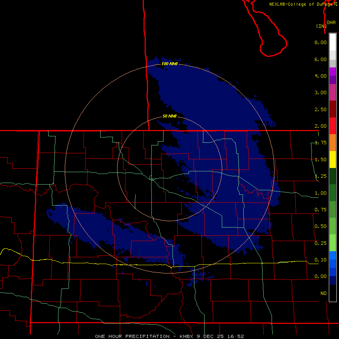Click the 50 NMI range ring label
This screenshot has height=339, width=339.
169,116
